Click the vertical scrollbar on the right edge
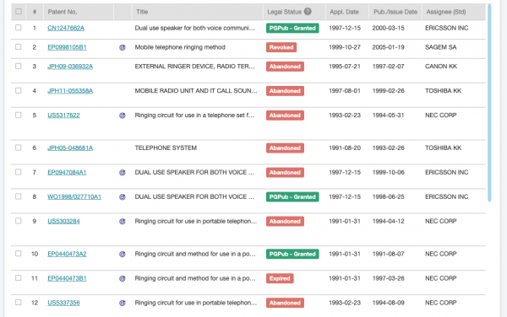 tap(489, 103)
